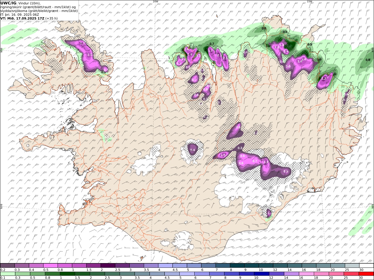Click the initial time 'IT: þri. 16. 09. 2025 06Z'
The image size is (374, 280).
pyautogui.click(x=20, y=14)
